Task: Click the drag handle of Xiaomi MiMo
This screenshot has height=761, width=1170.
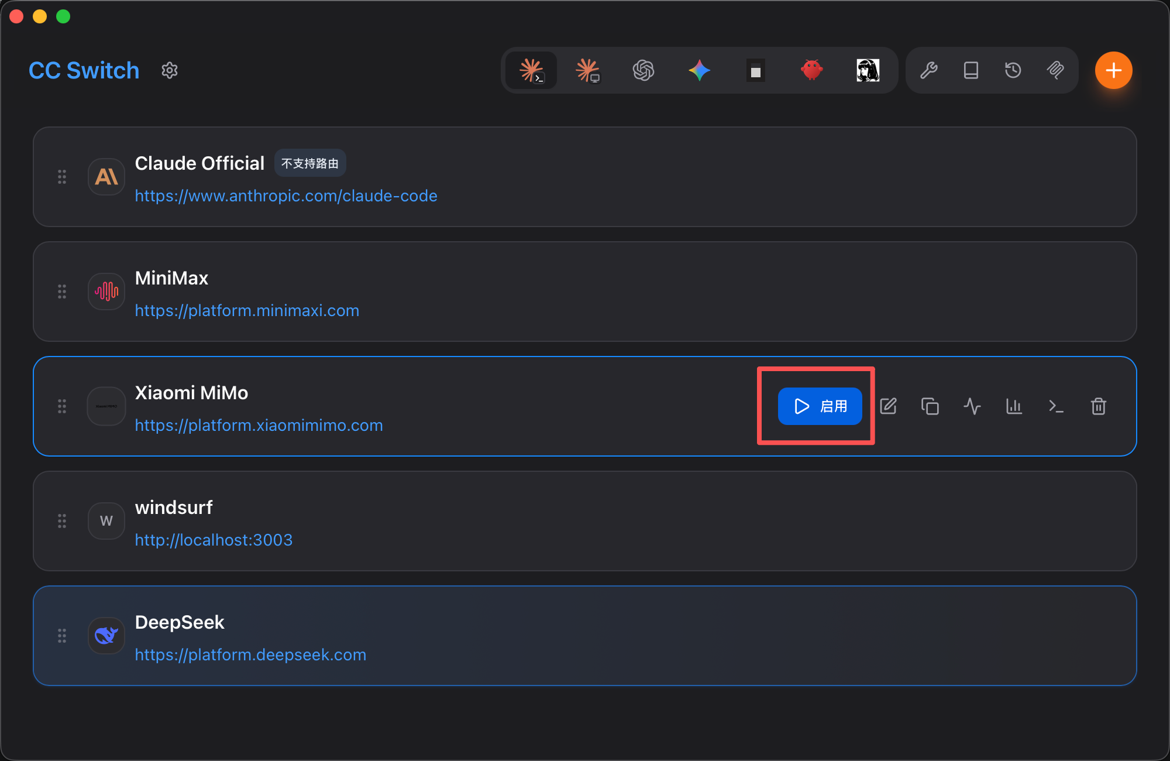Action: click(62, 406)
